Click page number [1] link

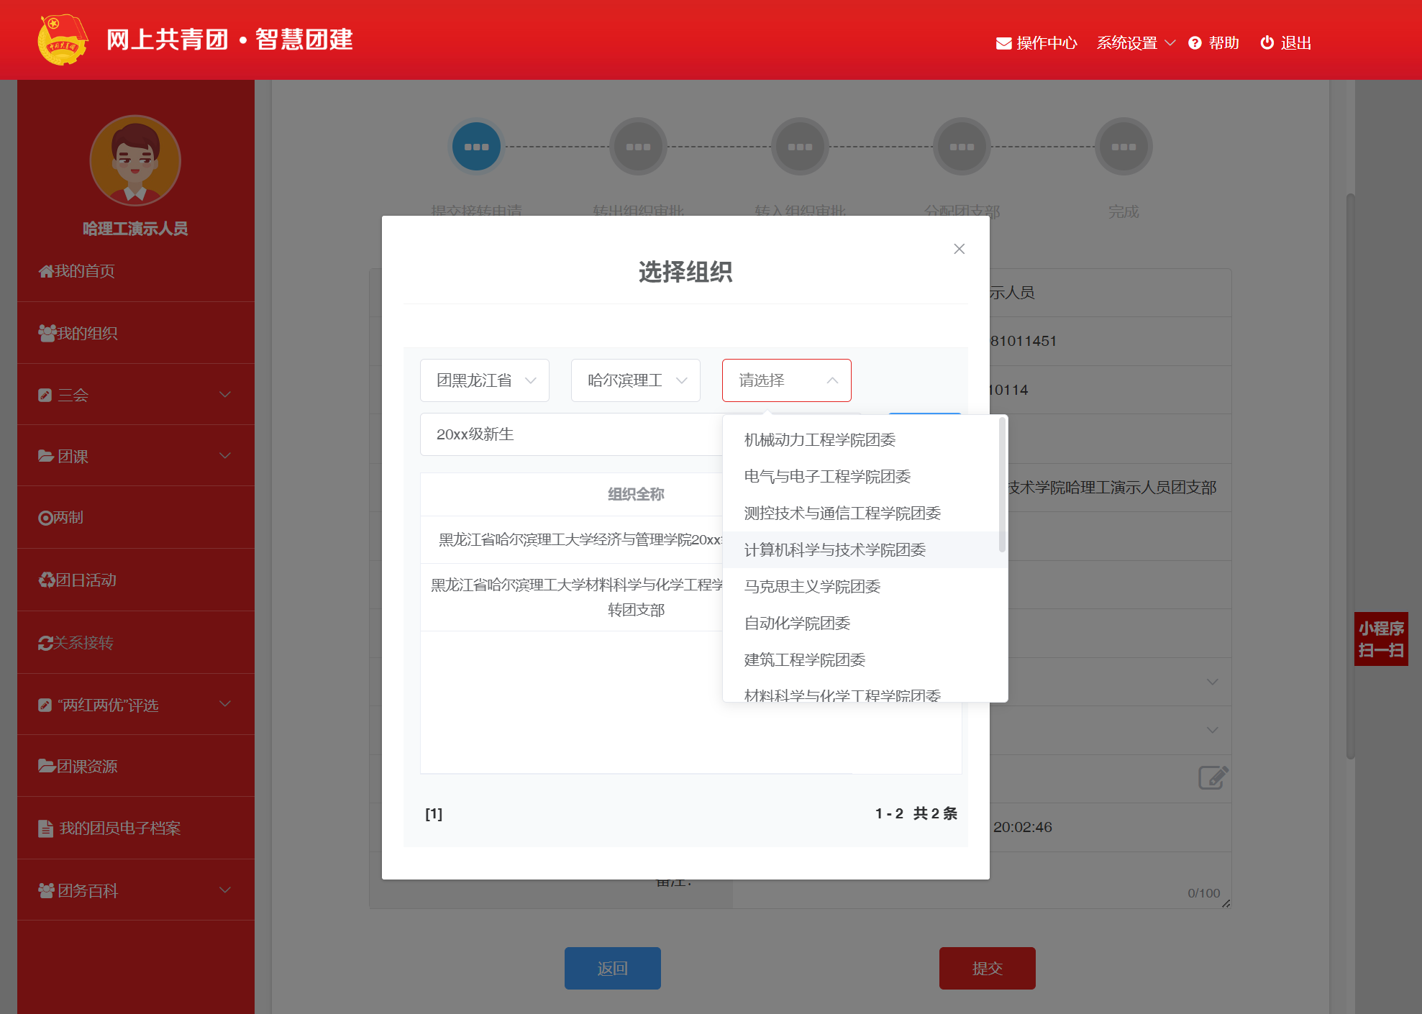point(434,813)
